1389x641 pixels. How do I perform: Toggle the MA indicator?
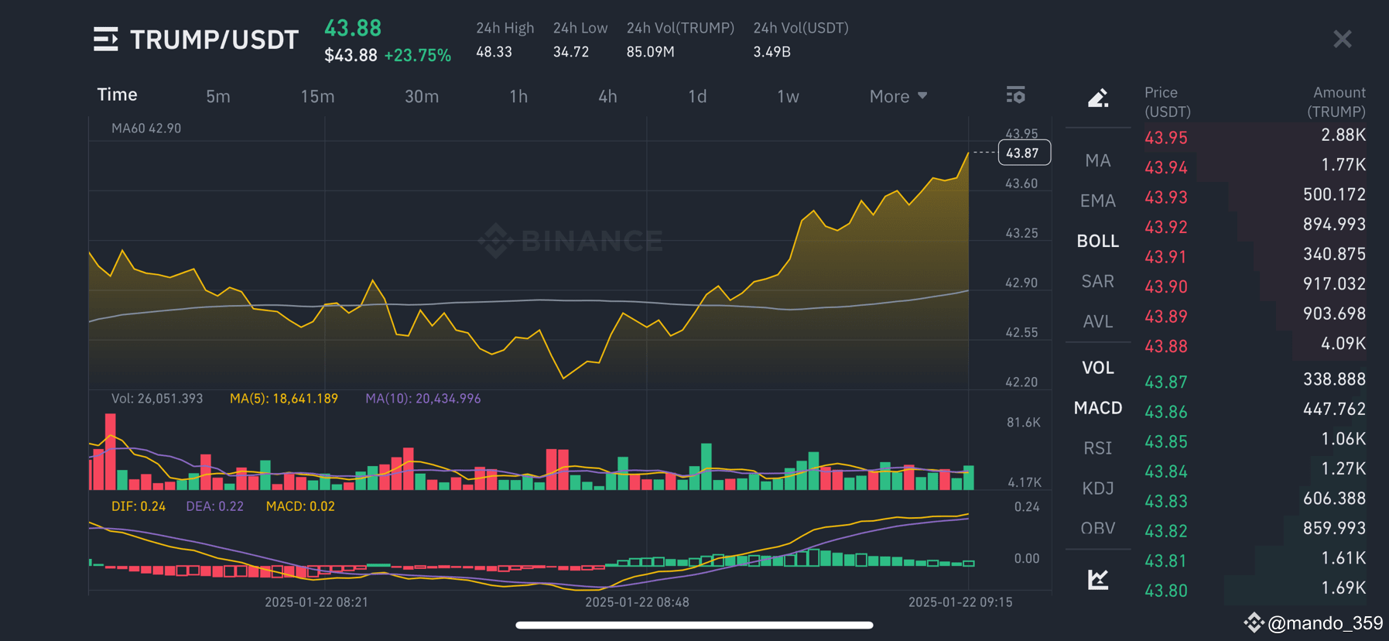click(x=1098, y=160)
